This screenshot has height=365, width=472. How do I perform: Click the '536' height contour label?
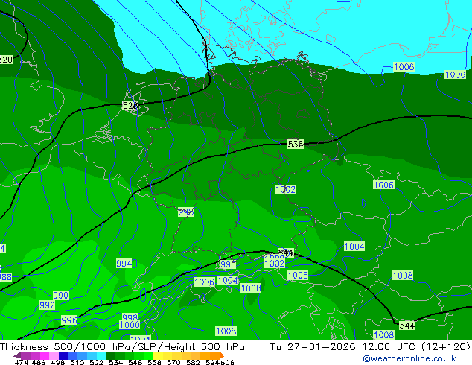point(296,145)
